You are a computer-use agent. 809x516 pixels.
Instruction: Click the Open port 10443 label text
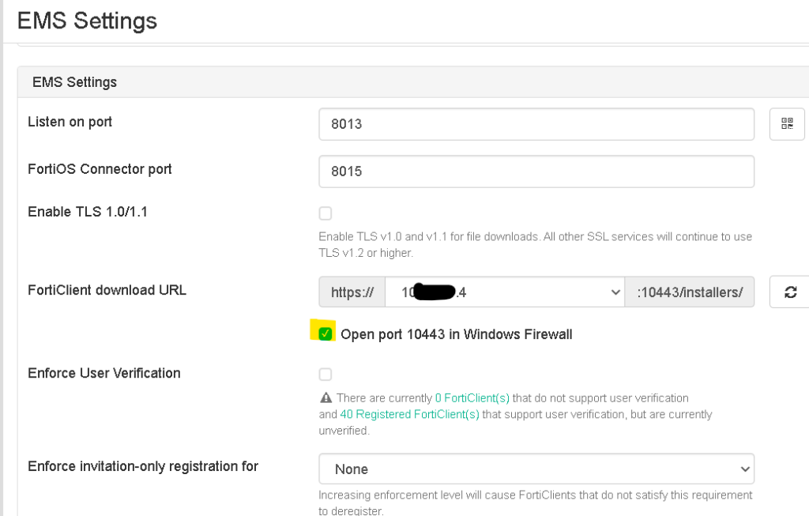pos(456,334)
